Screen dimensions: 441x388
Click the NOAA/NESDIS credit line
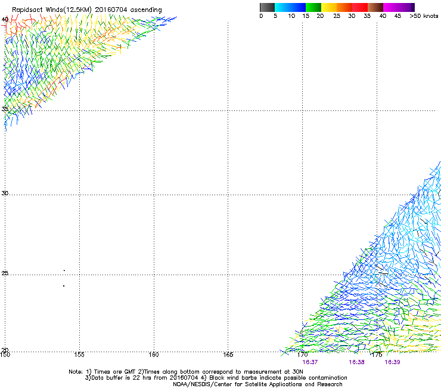click(x=257, y=384)
